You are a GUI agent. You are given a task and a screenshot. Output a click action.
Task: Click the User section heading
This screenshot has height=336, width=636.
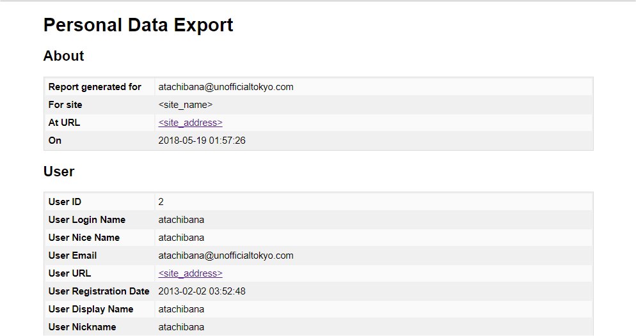point(59,171)
